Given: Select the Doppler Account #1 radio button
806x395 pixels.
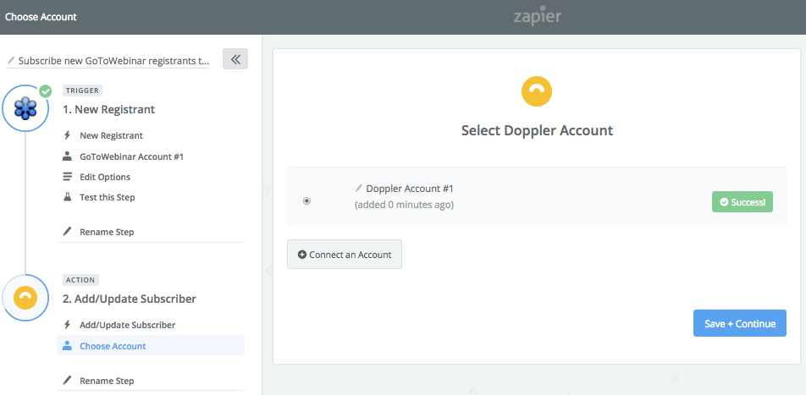Looking at the screenshot, I should (x=306, y=200).
